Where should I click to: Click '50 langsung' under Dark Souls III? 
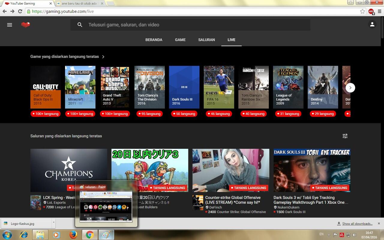[184, 114]
